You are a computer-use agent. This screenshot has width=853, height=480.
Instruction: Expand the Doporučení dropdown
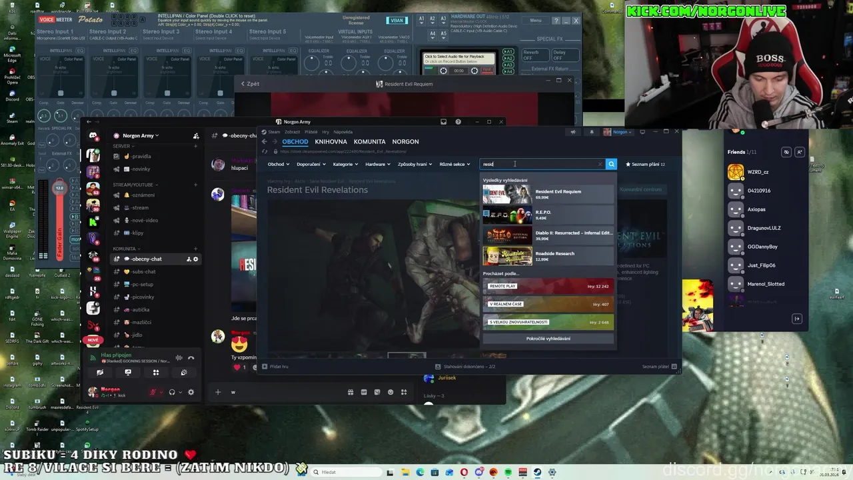point(311,164)
